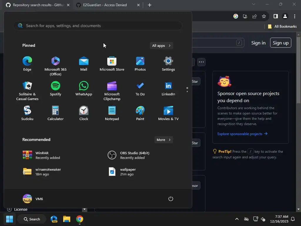Open Microsoft Store
The image size is (301, 226).
click(x=112, y=64)
